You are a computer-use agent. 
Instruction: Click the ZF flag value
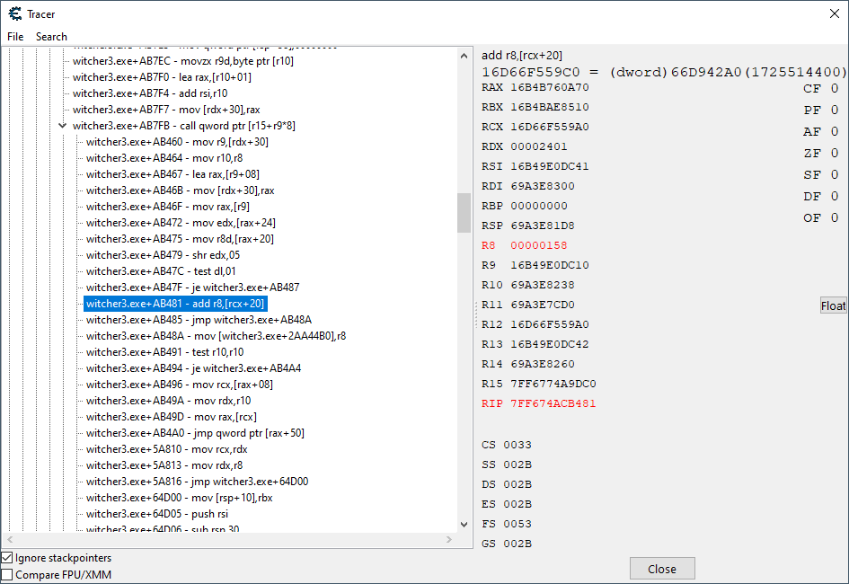(834, 154)
